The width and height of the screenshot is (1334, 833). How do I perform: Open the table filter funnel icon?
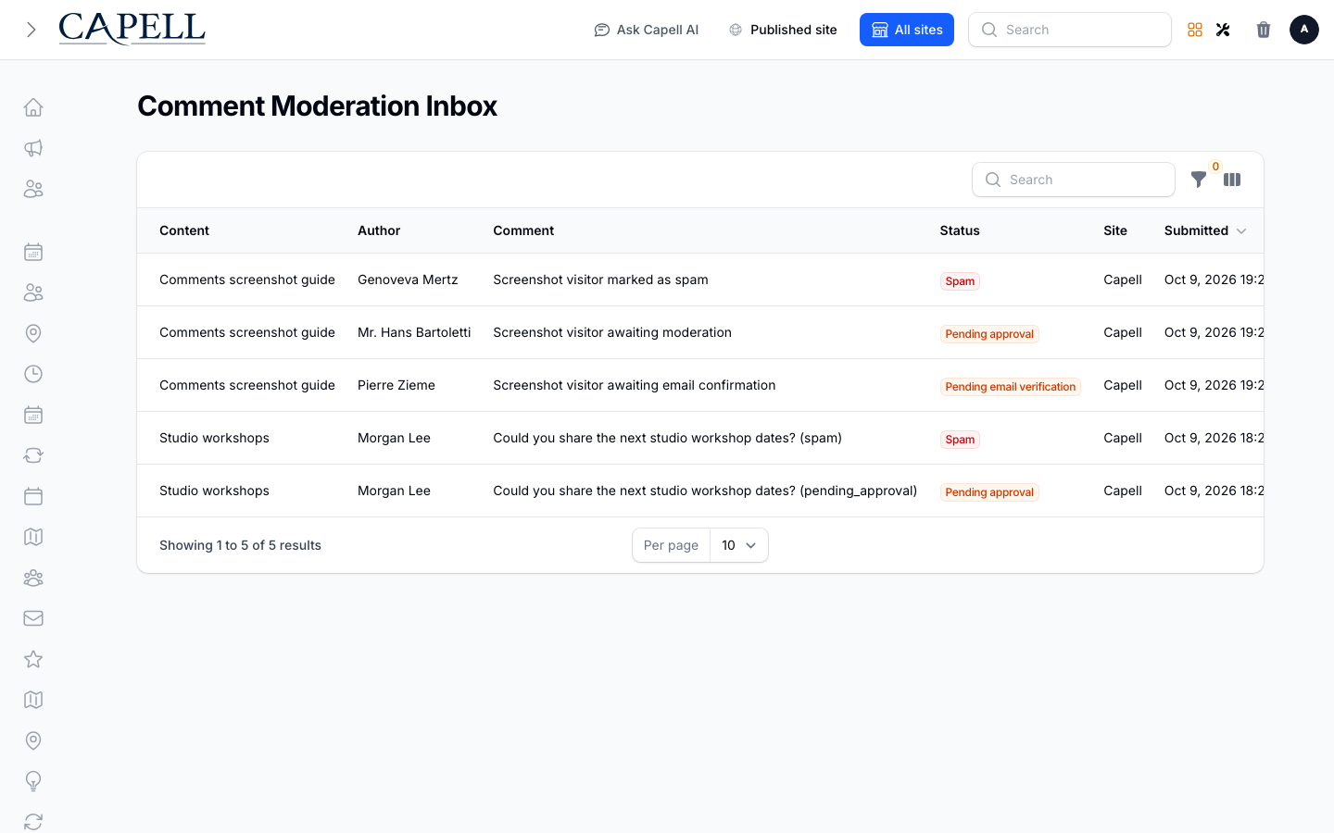click(1199, 180)
